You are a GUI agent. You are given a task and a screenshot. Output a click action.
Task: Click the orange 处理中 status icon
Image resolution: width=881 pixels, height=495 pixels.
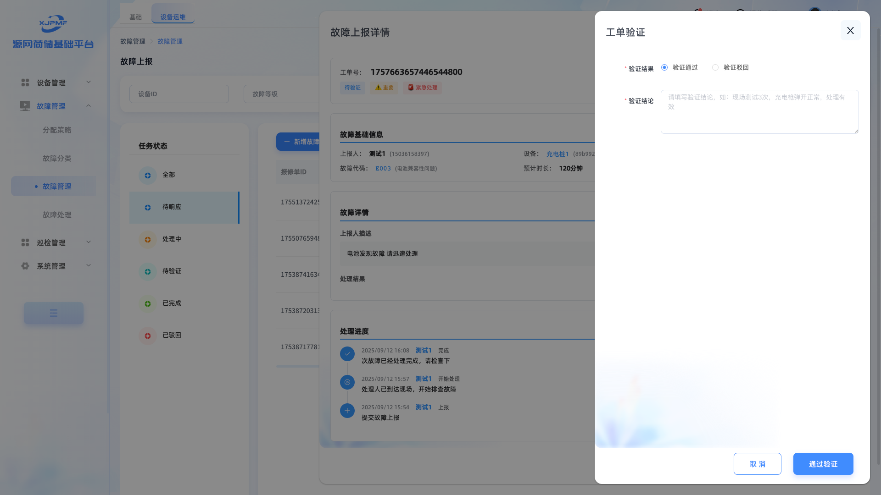click(148, 240)
